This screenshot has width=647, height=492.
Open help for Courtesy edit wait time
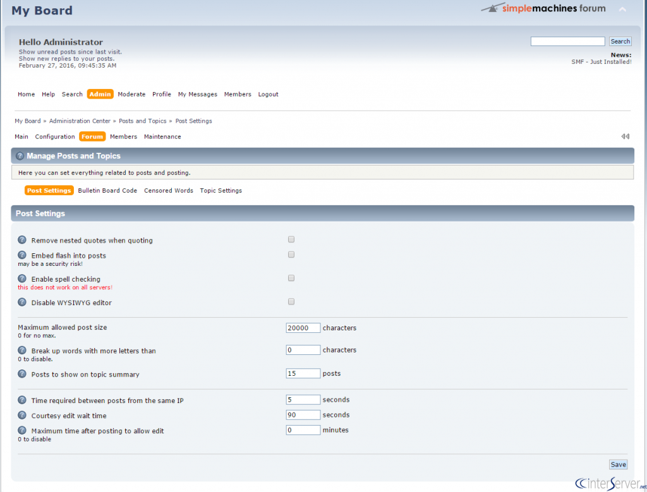click(22, 416)
